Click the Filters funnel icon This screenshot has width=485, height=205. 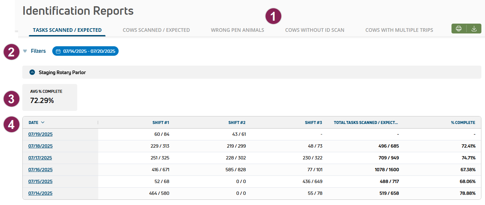(25, 51)
